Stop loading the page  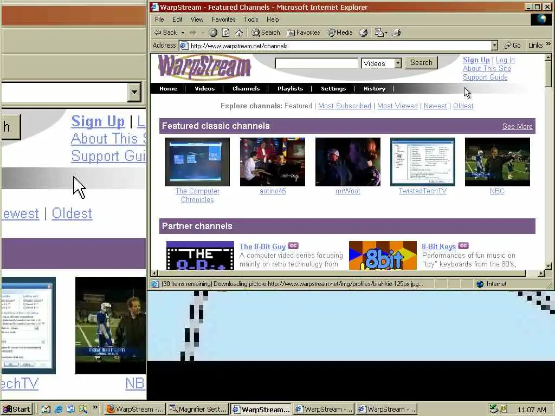pos(212,32)
